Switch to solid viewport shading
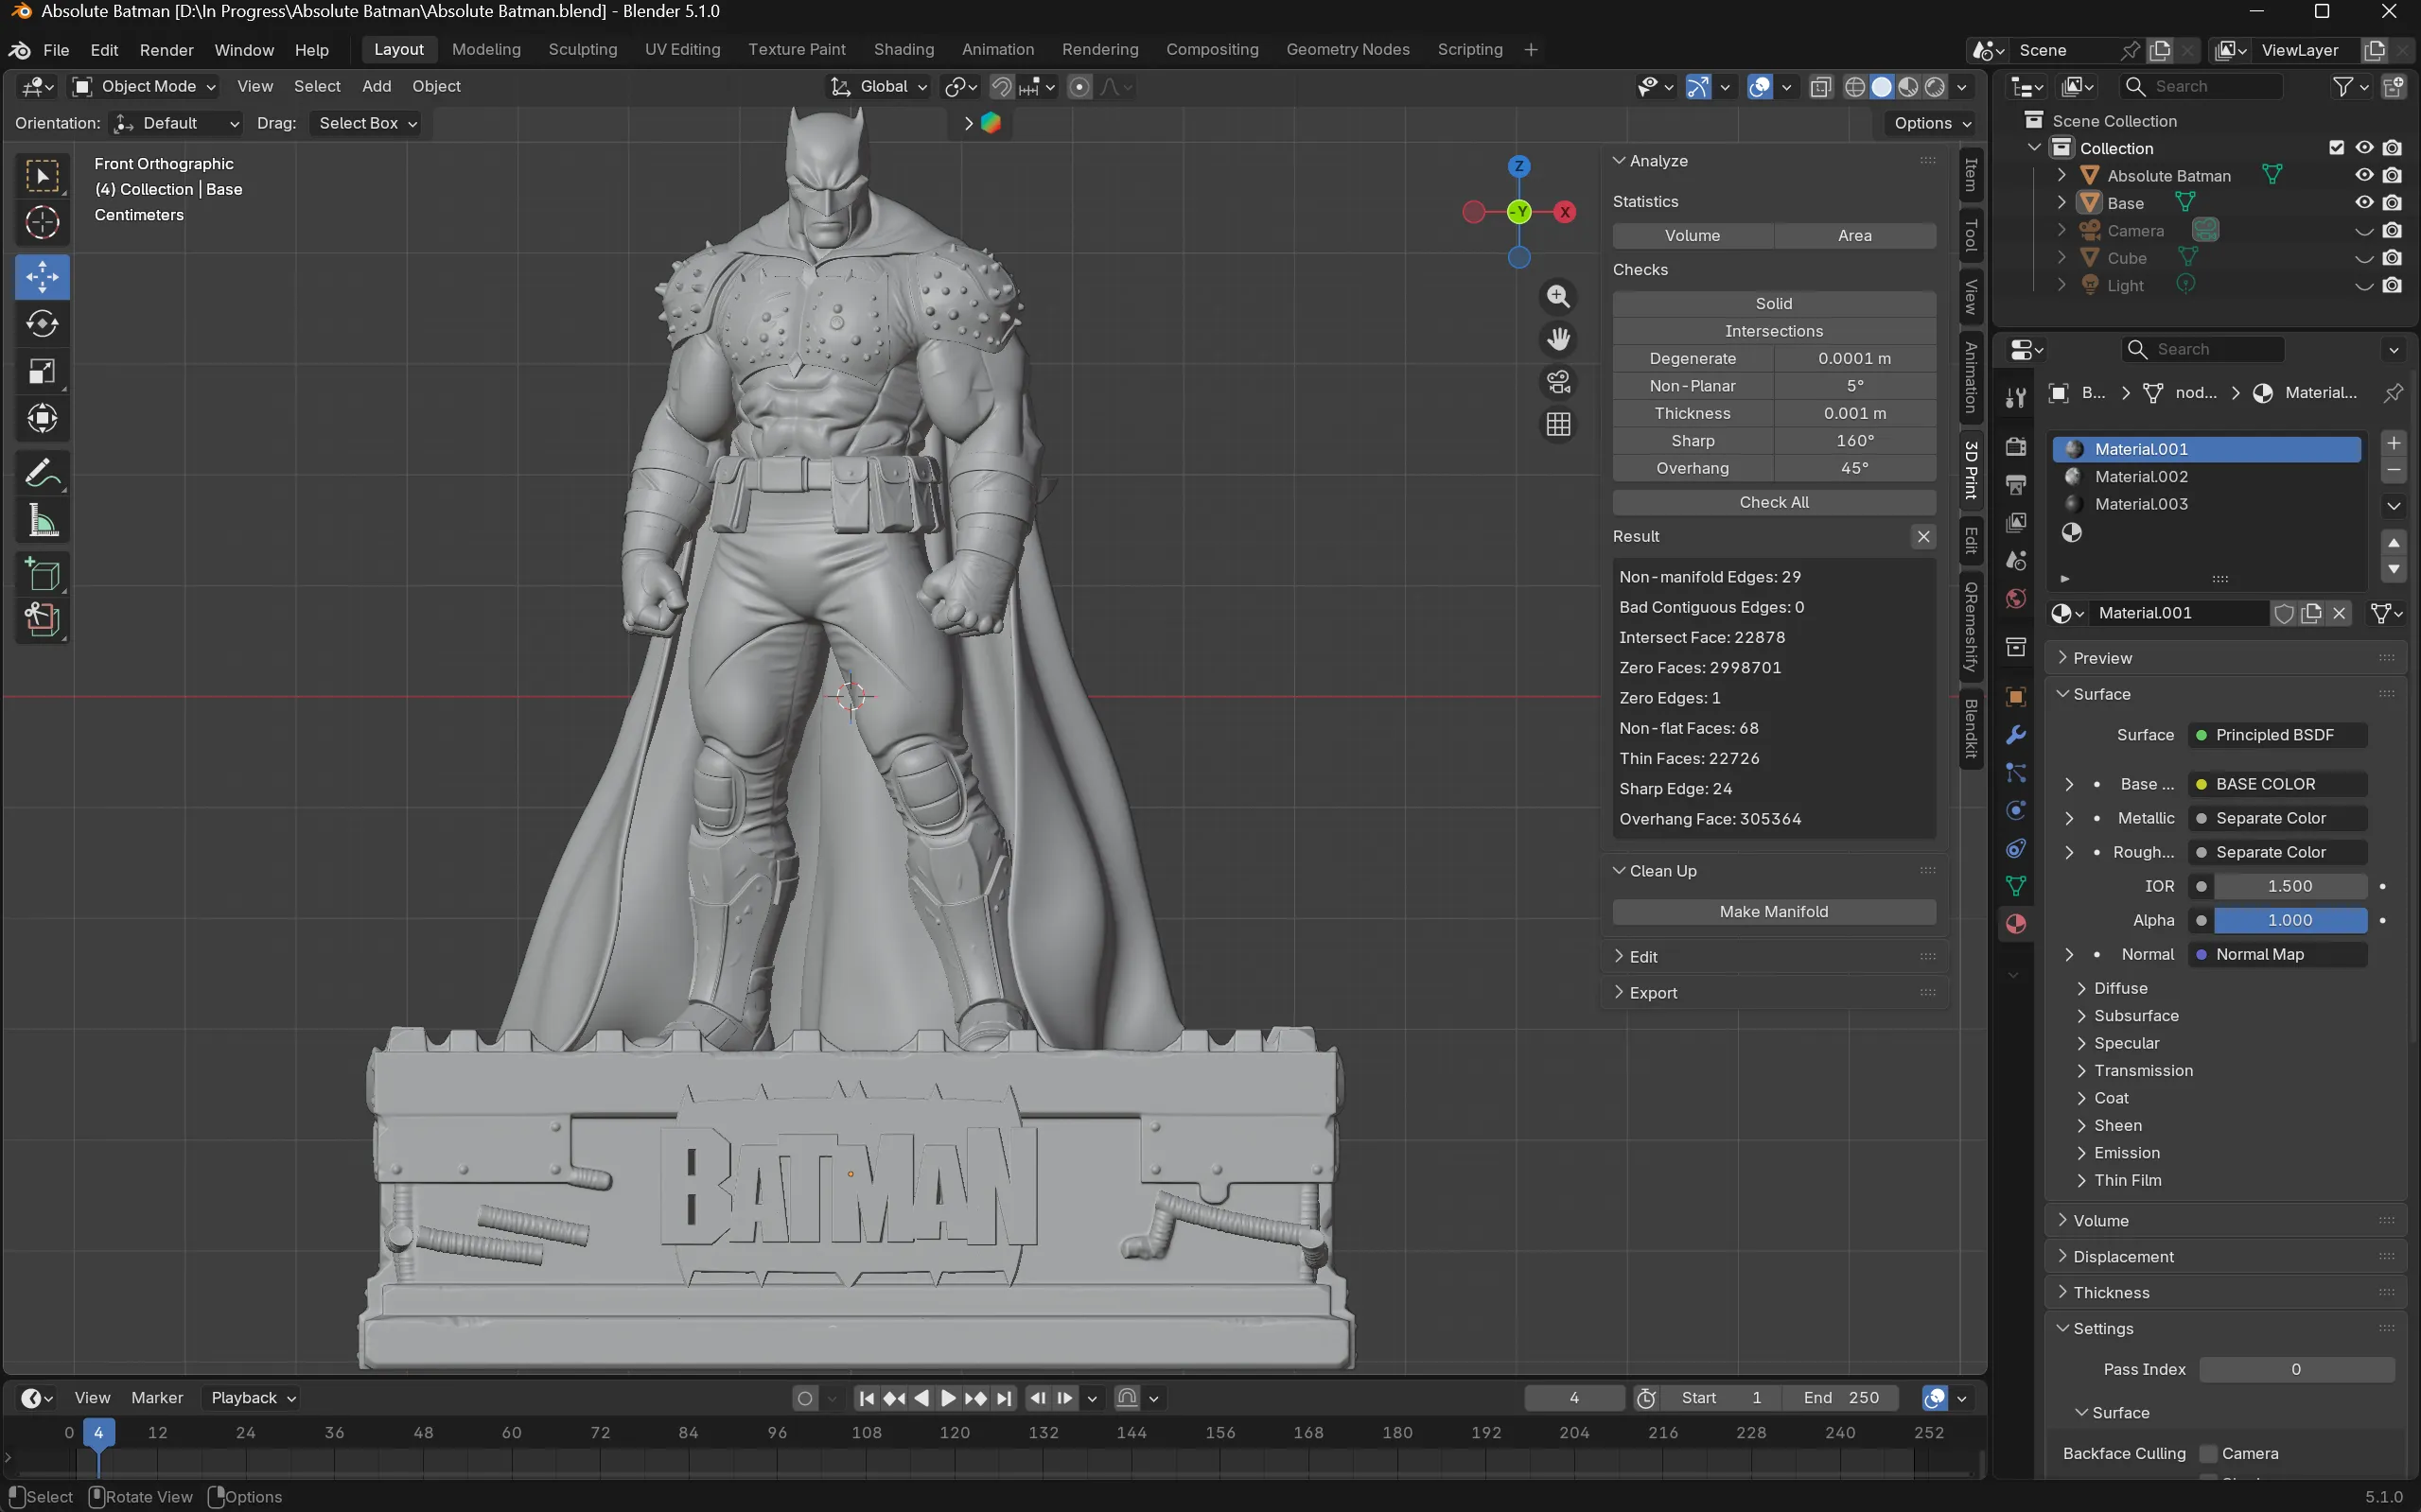 pyautogui.click(x=1881, y=87)
